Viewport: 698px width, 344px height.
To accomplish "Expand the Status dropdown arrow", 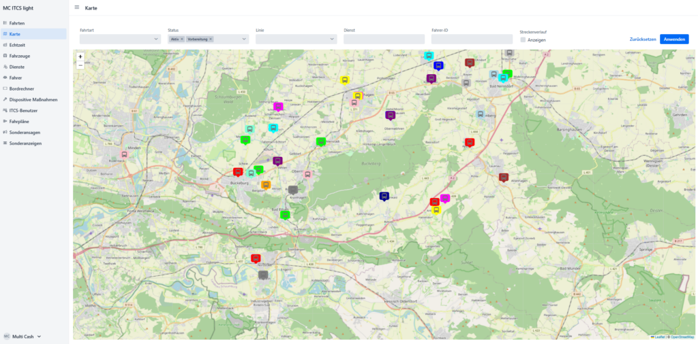I will 244,39.
